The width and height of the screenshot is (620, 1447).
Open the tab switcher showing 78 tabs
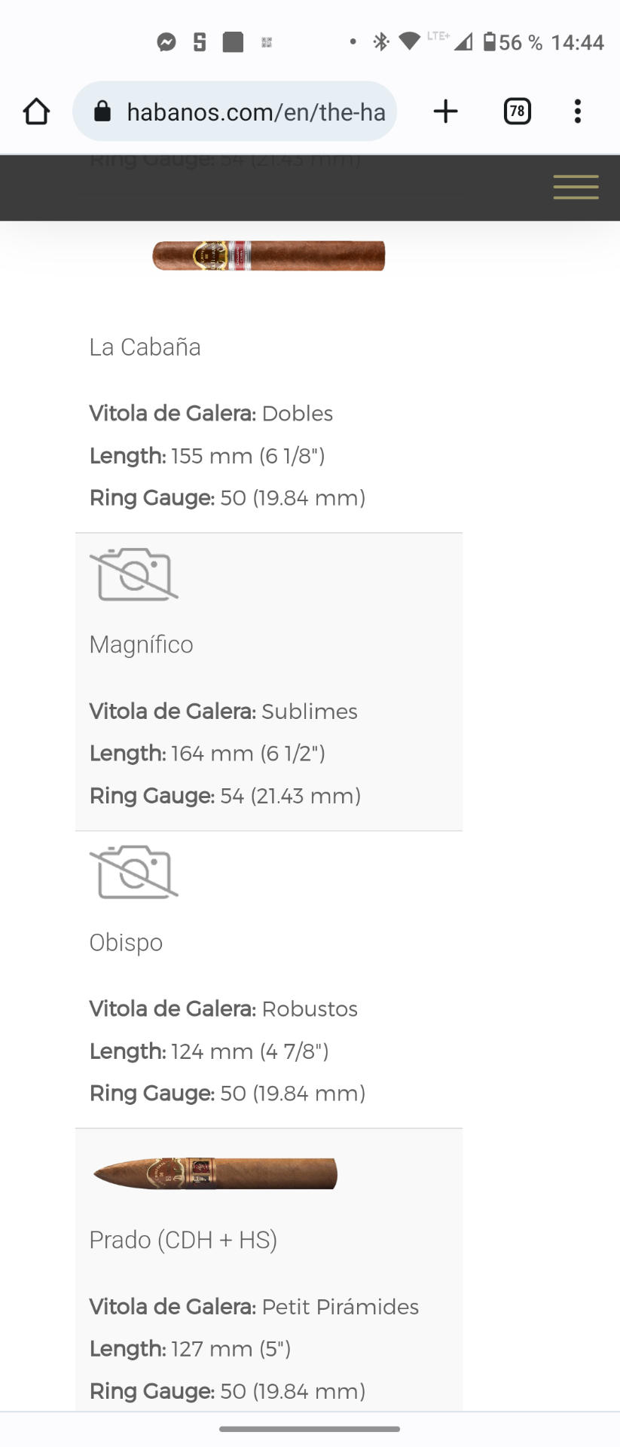coord(517,112)
